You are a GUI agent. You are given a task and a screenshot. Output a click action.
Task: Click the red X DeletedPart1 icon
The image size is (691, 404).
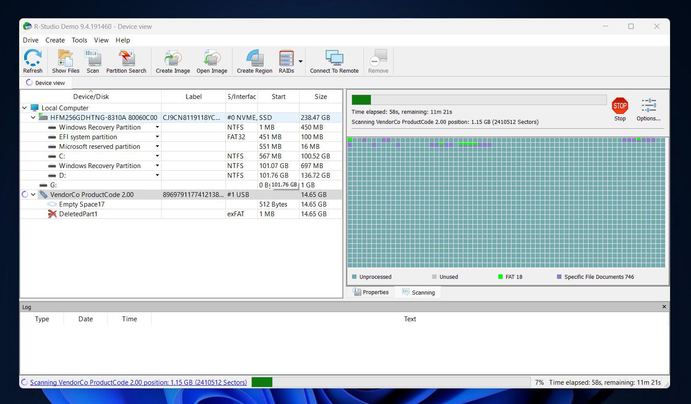pos(52,214)
